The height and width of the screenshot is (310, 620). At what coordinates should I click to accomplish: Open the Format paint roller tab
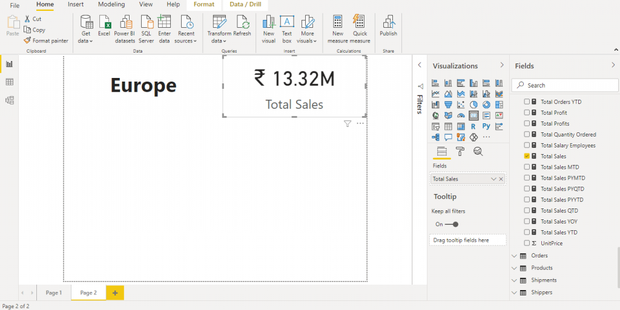[460, 152]
